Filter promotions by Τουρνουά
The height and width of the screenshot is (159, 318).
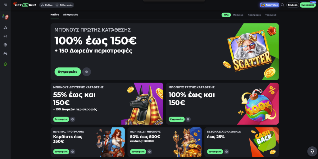(x=271, y=15)
